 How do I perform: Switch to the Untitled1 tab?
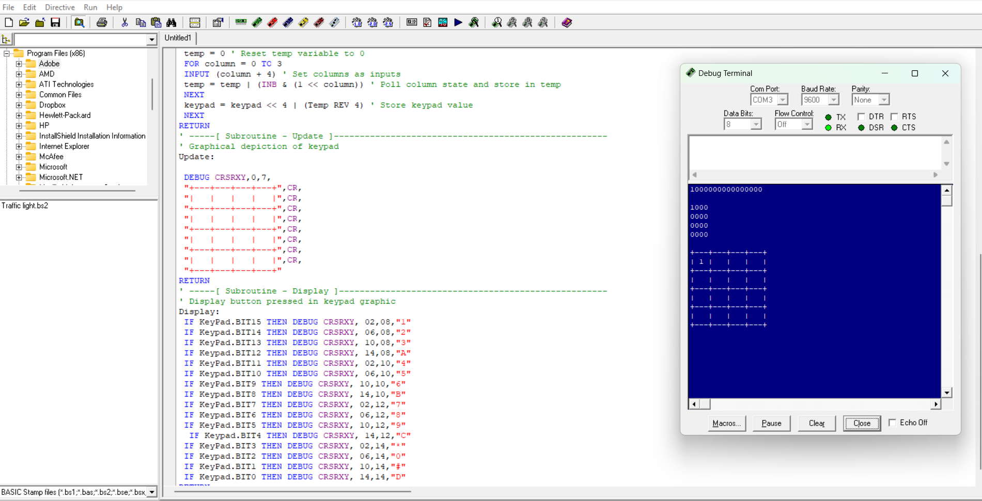(x=178, y=38)
